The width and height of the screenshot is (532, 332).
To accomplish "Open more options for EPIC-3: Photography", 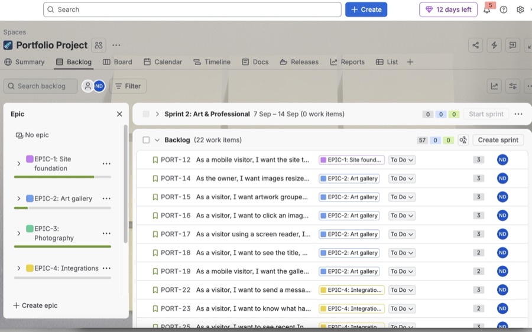I will click(106, 233).
